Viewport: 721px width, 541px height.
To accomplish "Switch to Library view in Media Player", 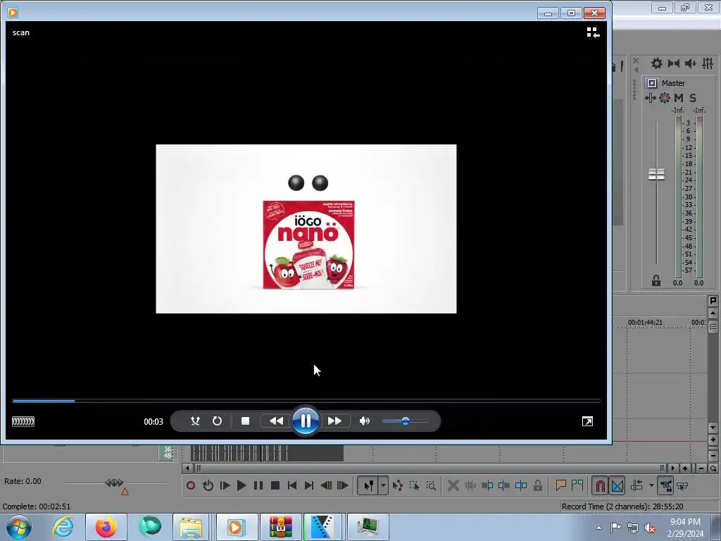I will 593,32.
